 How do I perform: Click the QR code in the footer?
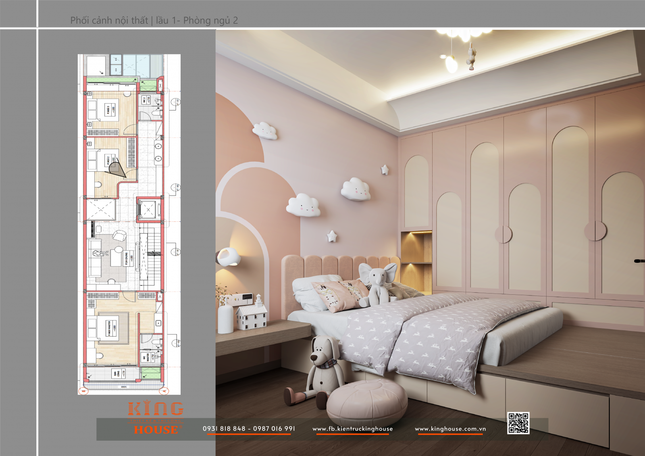tap(518, 423)
